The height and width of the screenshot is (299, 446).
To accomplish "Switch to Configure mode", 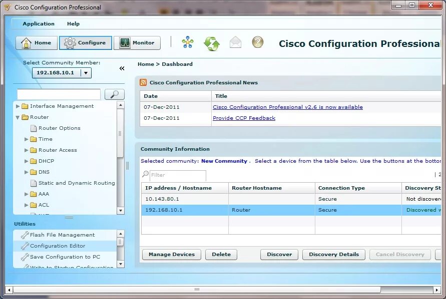I will point(85,43).
